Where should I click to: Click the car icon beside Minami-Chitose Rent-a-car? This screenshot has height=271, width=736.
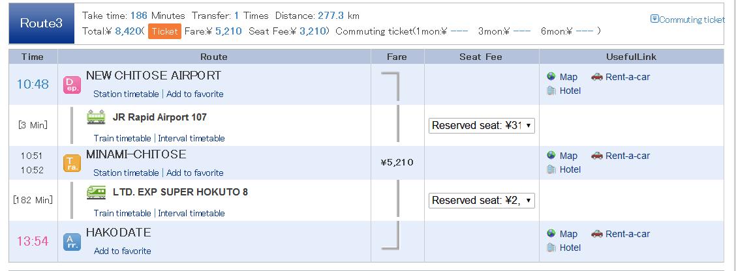(596, 155)
